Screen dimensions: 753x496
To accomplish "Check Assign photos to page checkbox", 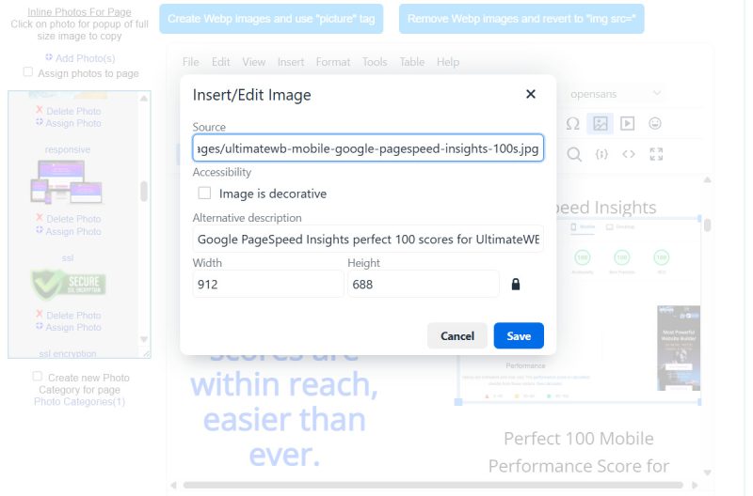I will pos(28,72).
